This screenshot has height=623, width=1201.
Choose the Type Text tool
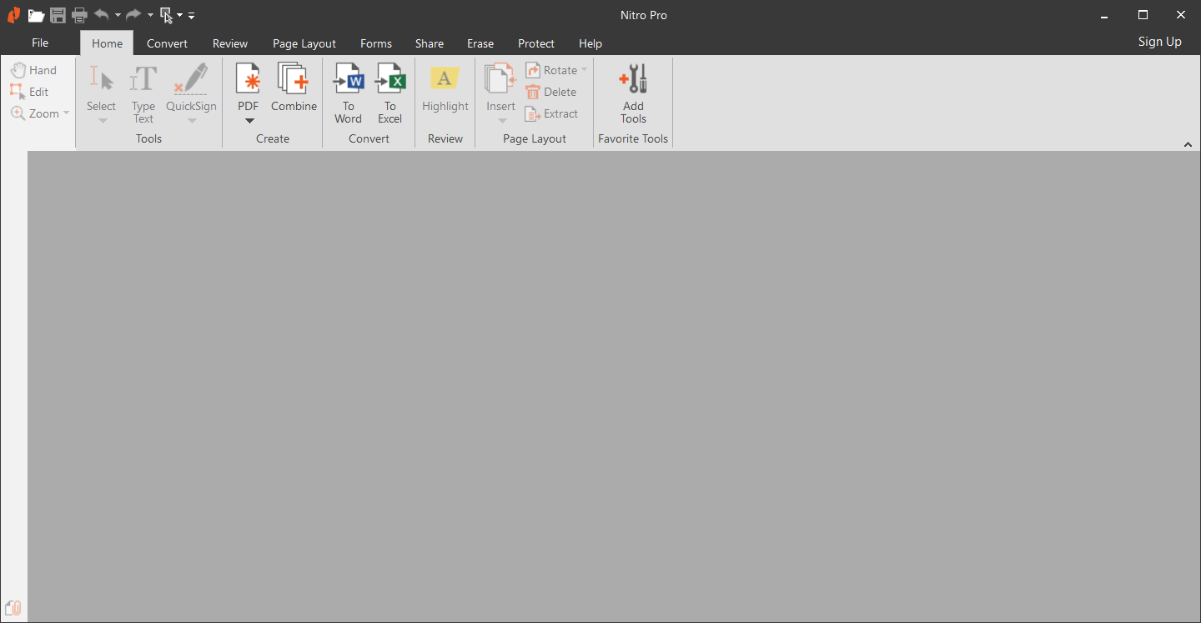pyautogui.click(x=143, y=93)
